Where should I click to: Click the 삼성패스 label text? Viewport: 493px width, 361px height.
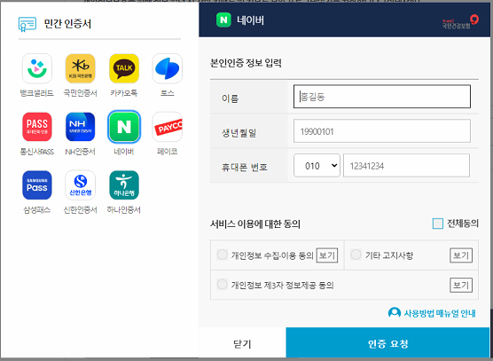37,209
